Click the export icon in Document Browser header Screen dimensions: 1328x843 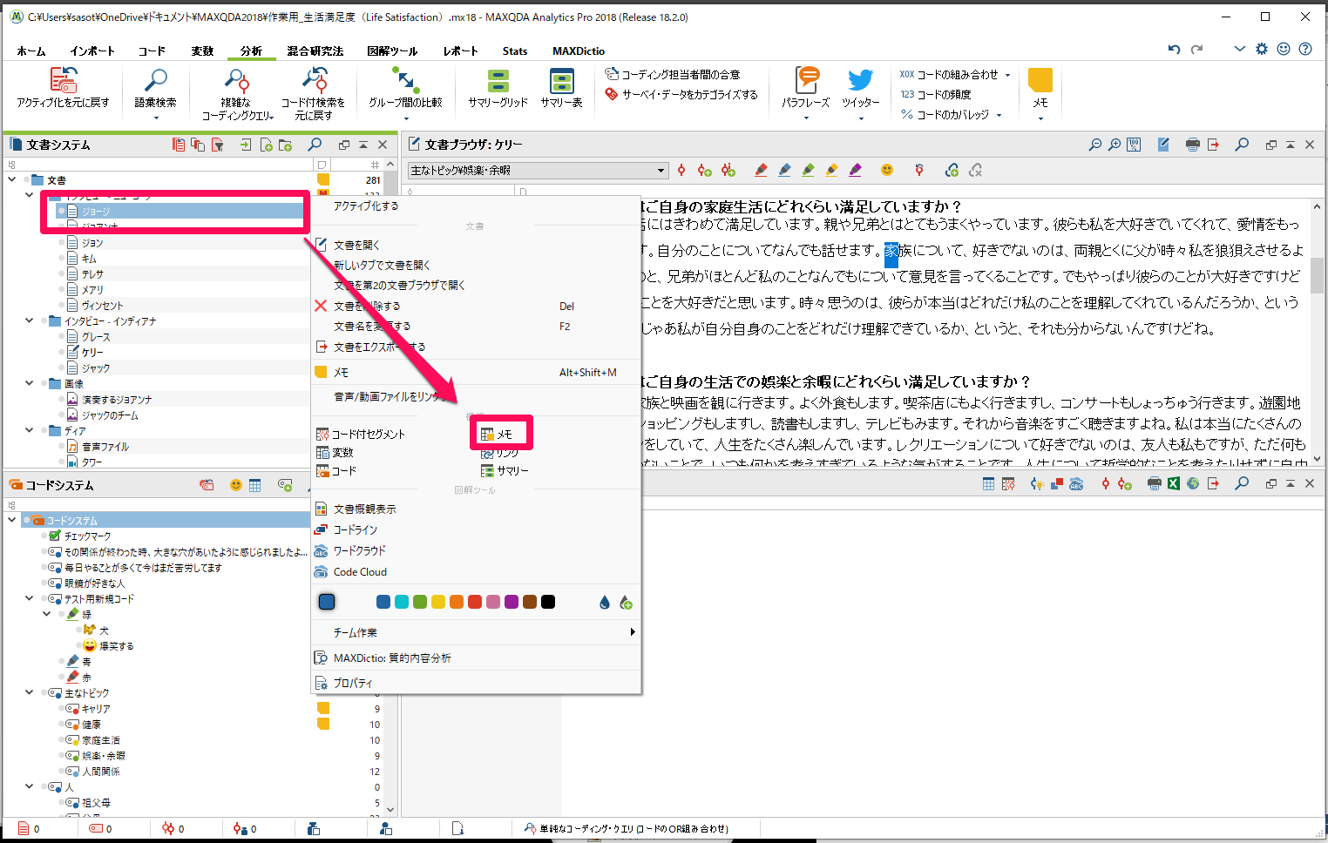(x=1213, y=145)
